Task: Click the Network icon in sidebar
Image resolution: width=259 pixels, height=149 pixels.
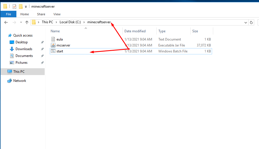Action: pos(10,81)
